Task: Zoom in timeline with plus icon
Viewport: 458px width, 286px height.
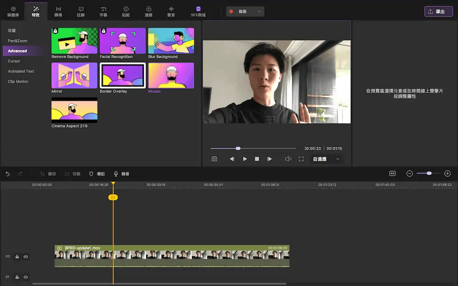Action: [x=447, y=173]
